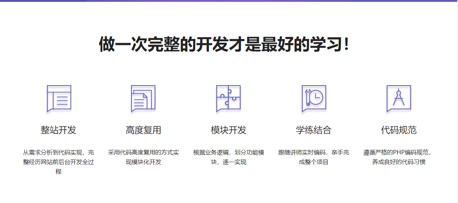This screenshot has width=458, height=203.
Task: Click the 代码规范 drawing compass icon
Action: pyautogui.click(x=399, y=98)
